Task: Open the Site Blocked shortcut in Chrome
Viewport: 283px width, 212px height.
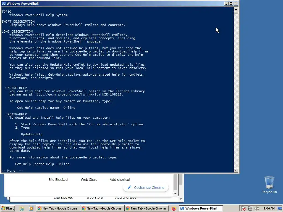Action: point(58,179)
